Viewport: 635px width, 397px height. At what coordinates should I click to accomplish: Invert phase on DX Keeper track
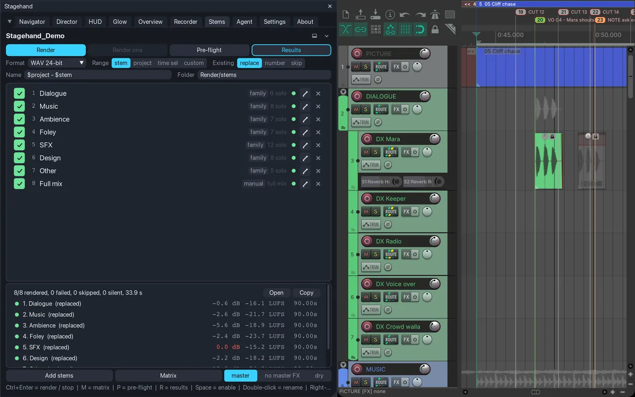388,224
